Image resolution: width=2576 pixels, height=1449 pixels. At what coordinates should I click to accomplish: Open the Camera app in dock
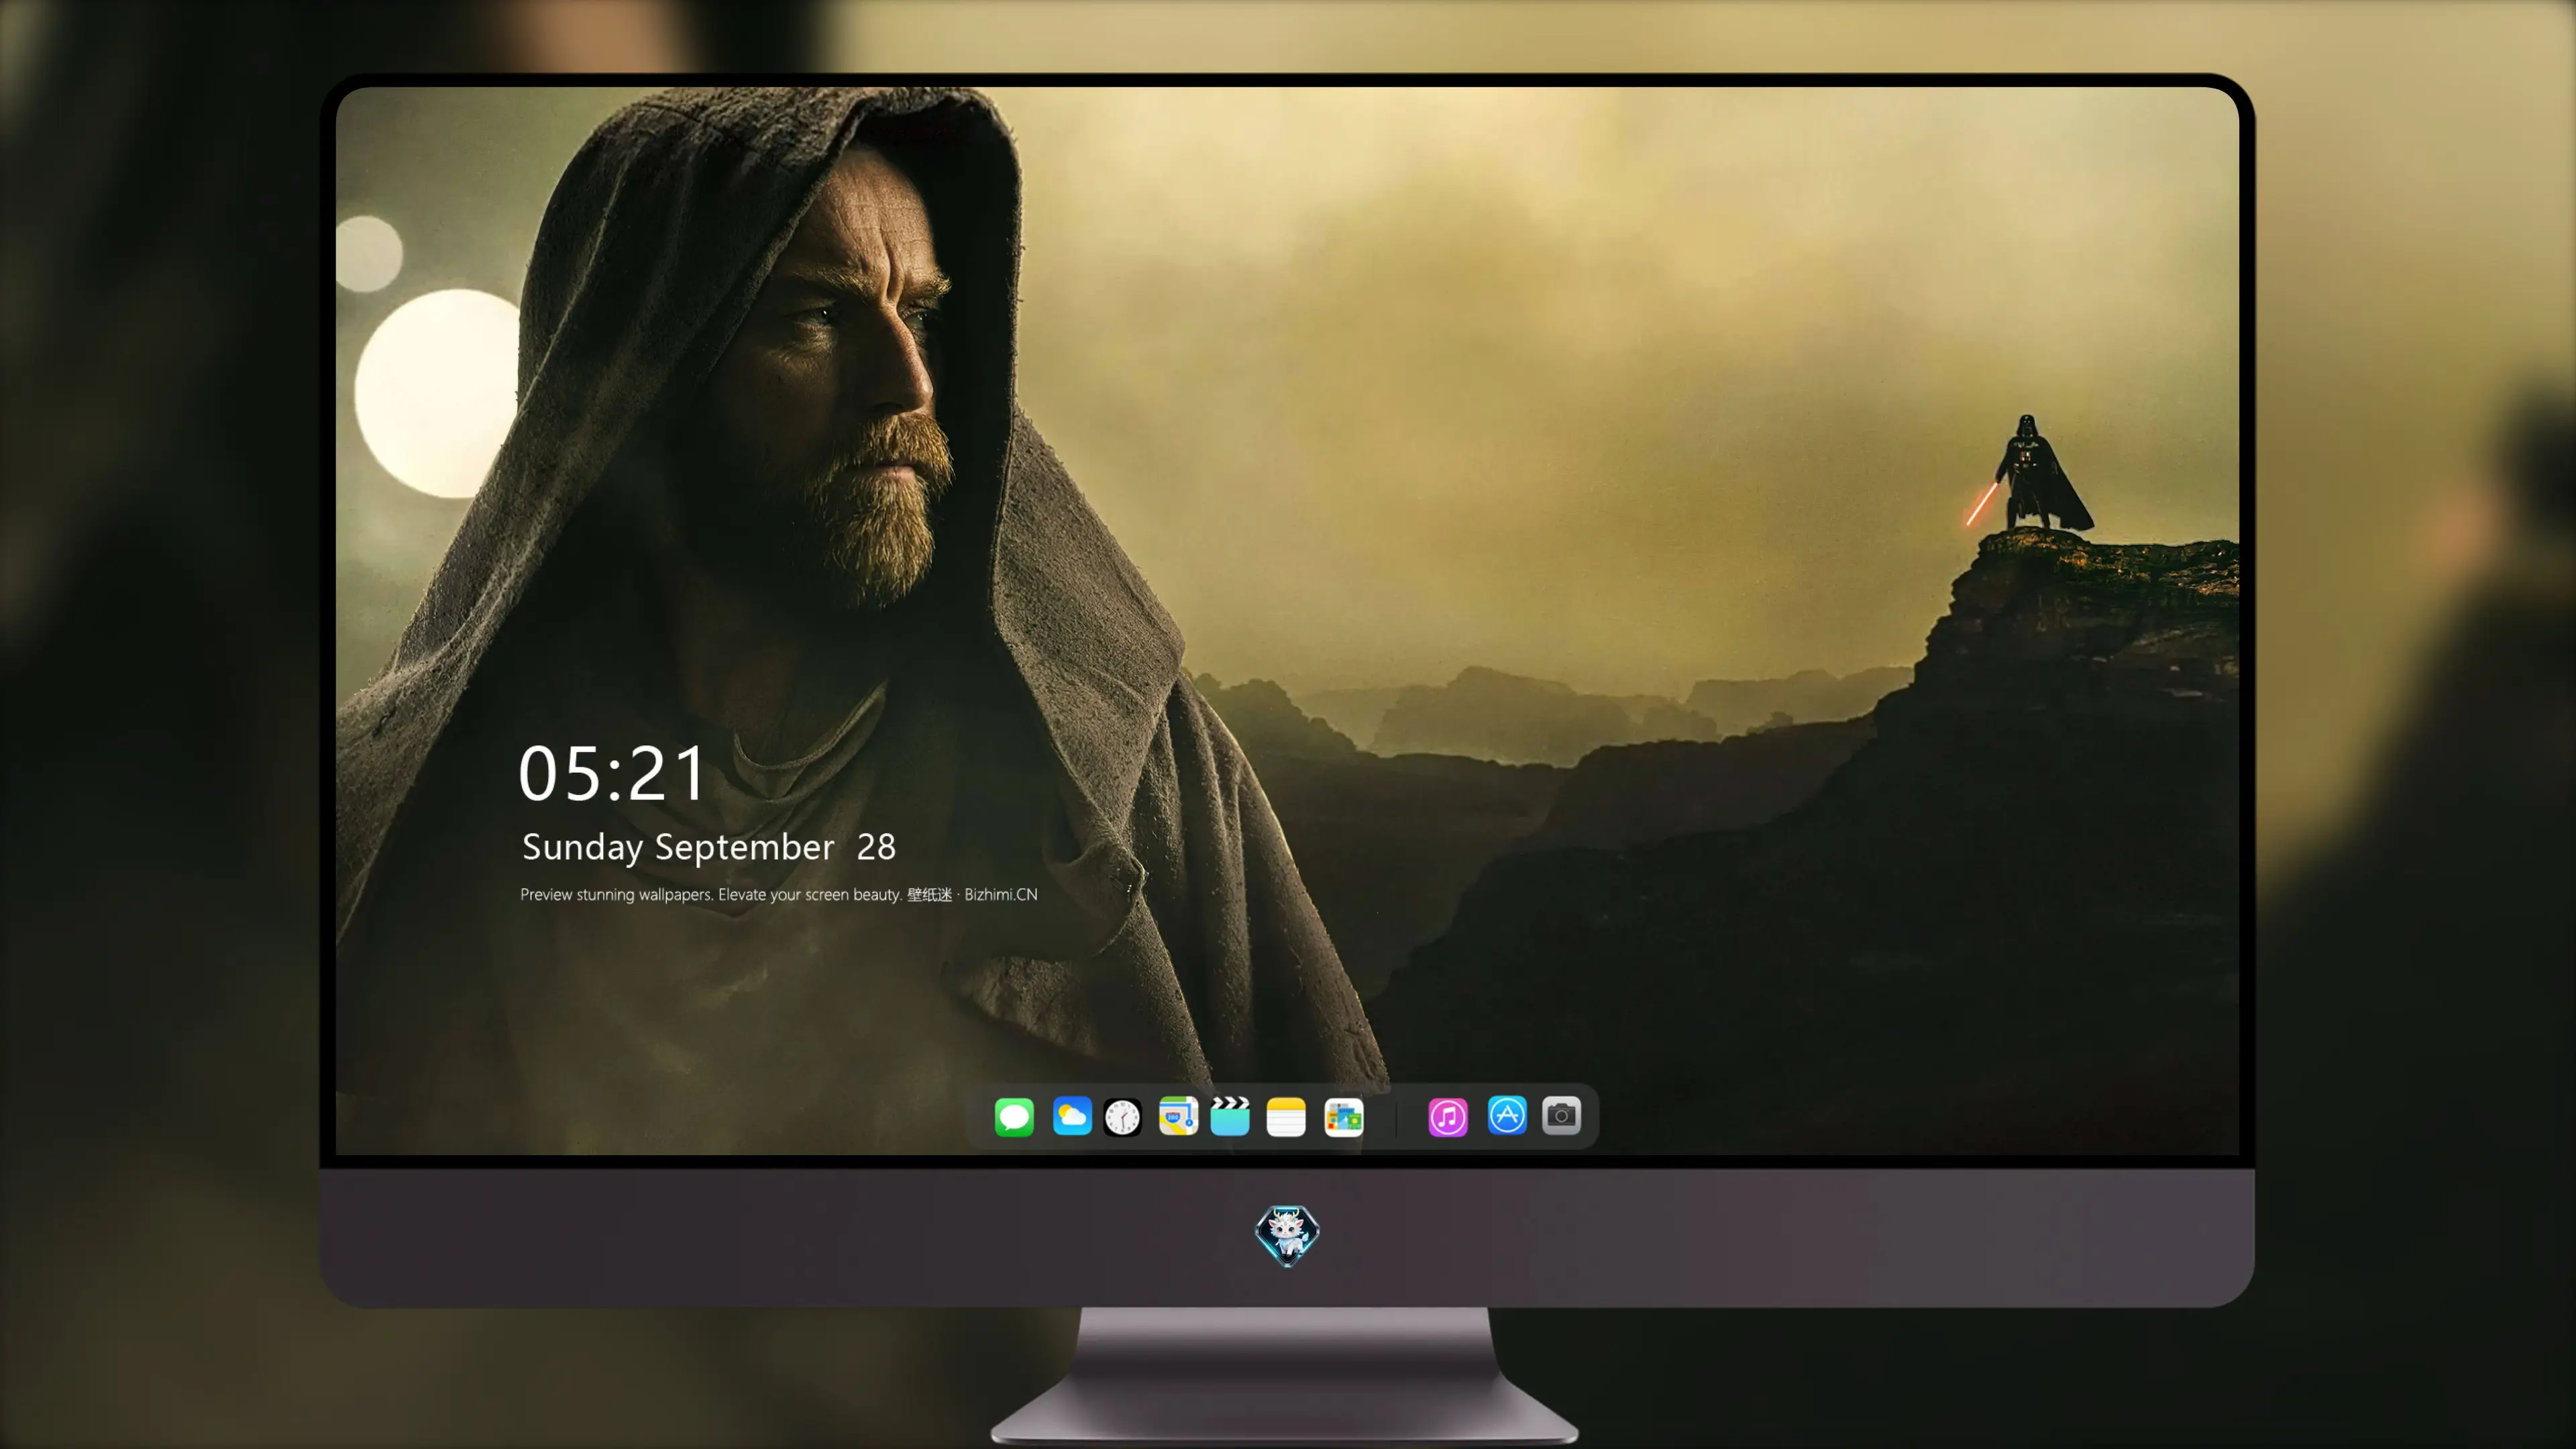point(1561,1115)
